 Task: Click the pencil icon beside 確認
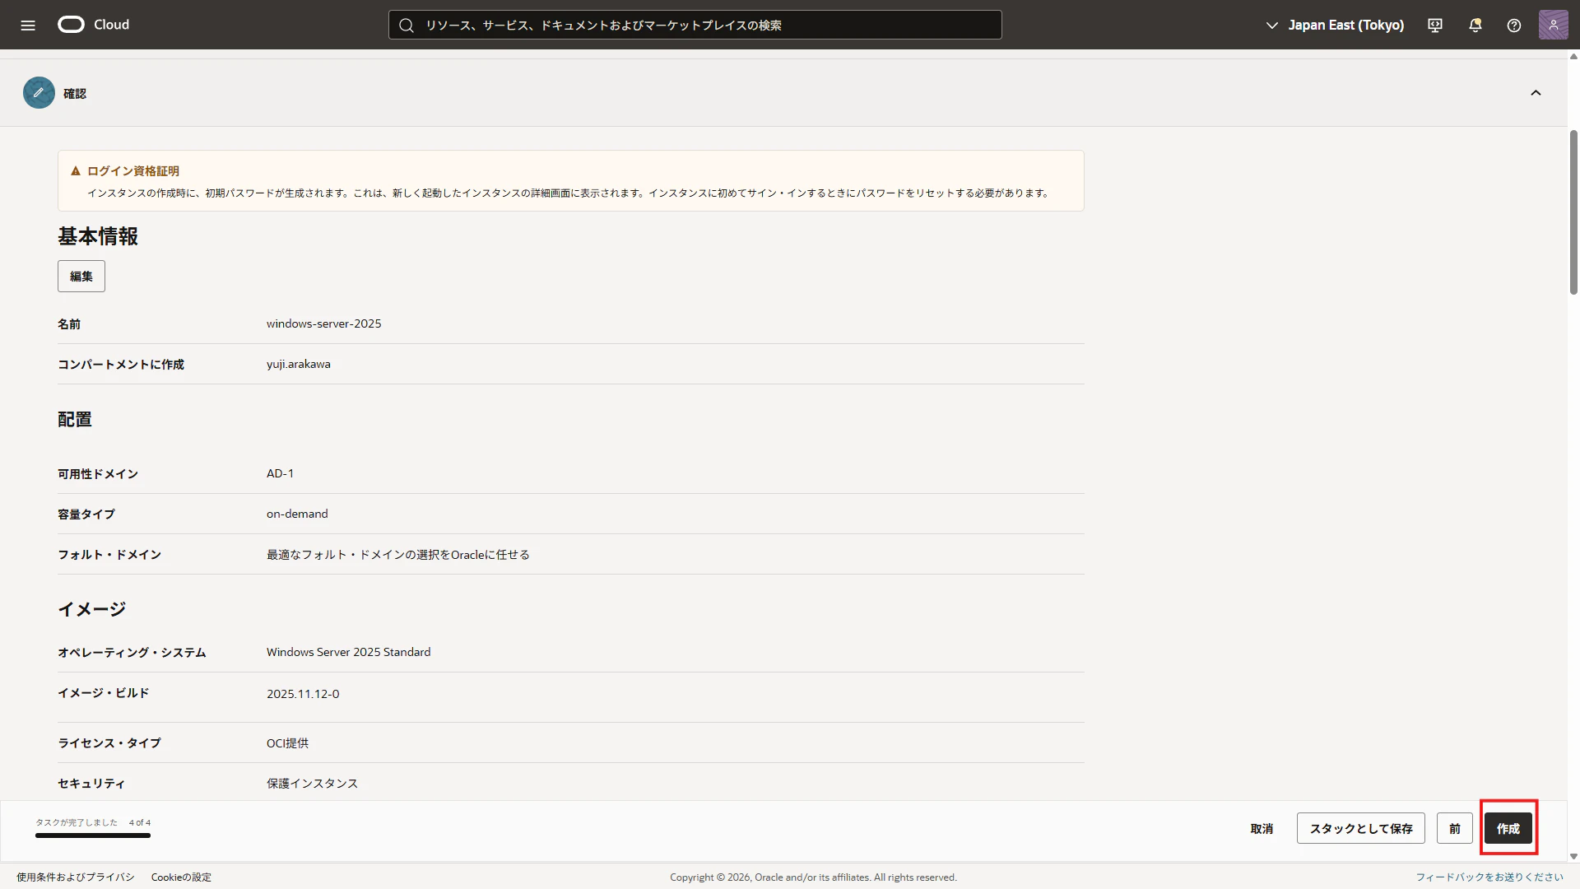pos(39,93)
